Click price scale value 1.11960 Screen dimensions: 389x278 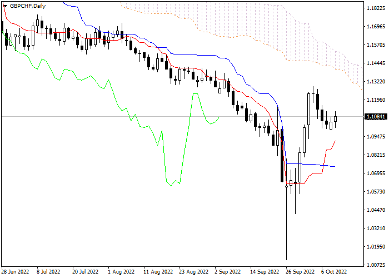click(376, 100)
